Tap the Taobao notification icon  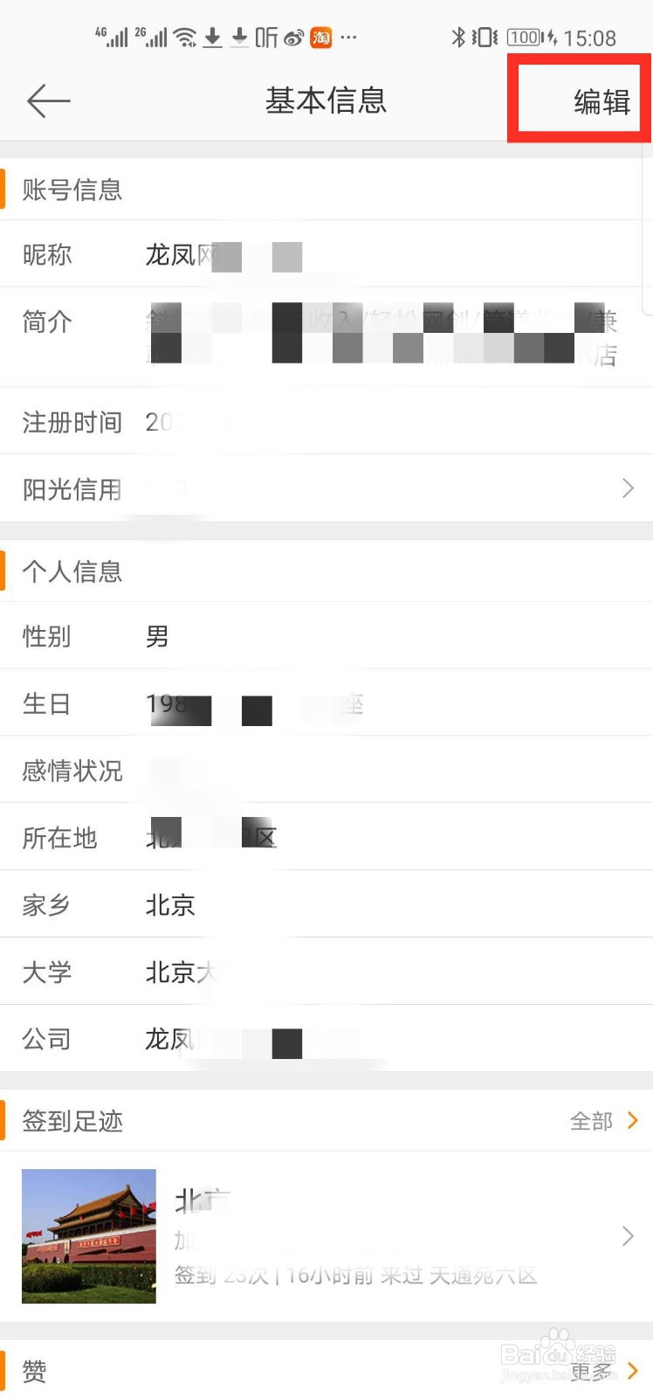click(321, 38)
